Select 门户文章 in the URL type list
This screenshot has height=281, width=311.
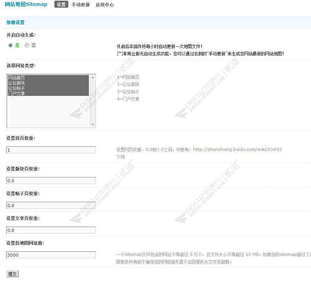pos(48,93)
